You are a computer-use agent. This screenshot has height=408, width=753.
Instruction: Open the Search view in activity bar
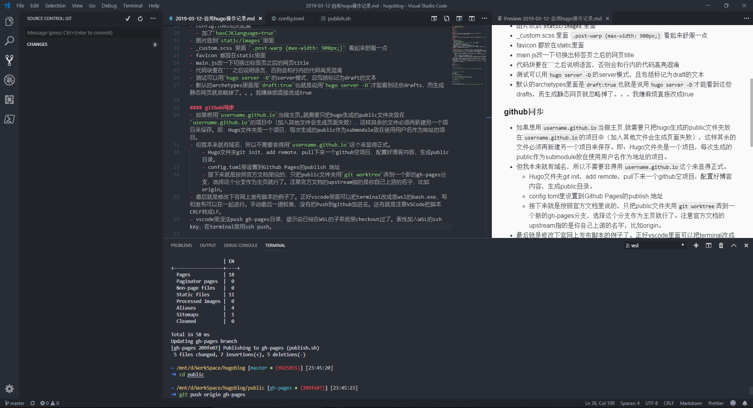click(x=9, y=41)
